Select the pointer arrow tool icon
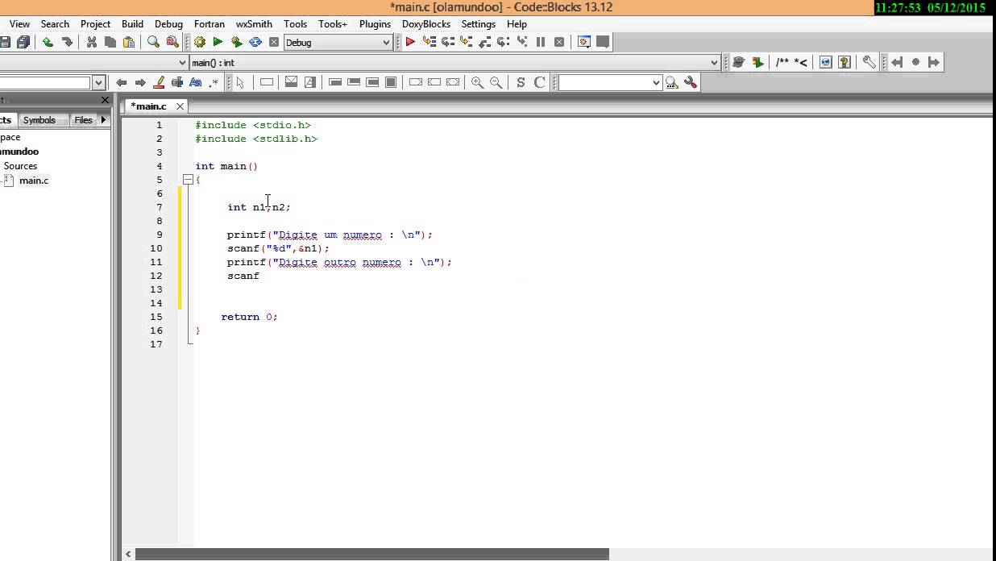This screenshot has width=996, height=561. pyautogui.click(x=240, y=82)
